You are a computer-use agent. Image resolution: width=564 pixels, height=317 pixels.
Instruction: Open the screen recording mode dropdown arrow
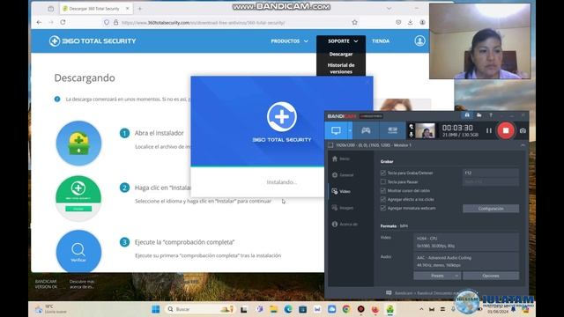pos(350,130)
